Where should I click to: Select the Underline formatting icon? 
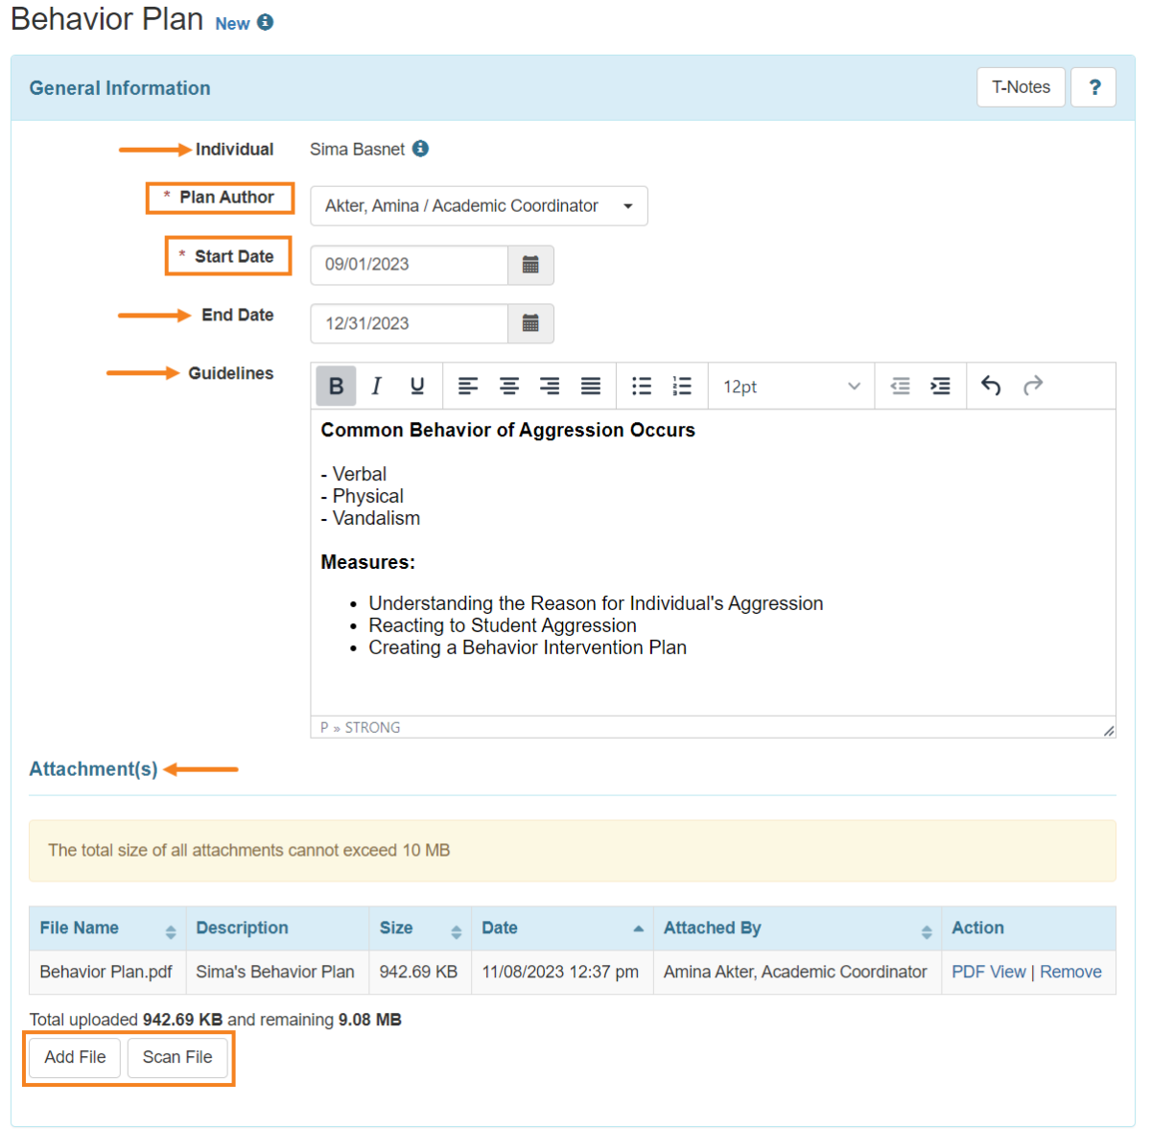tap(416, 386)
